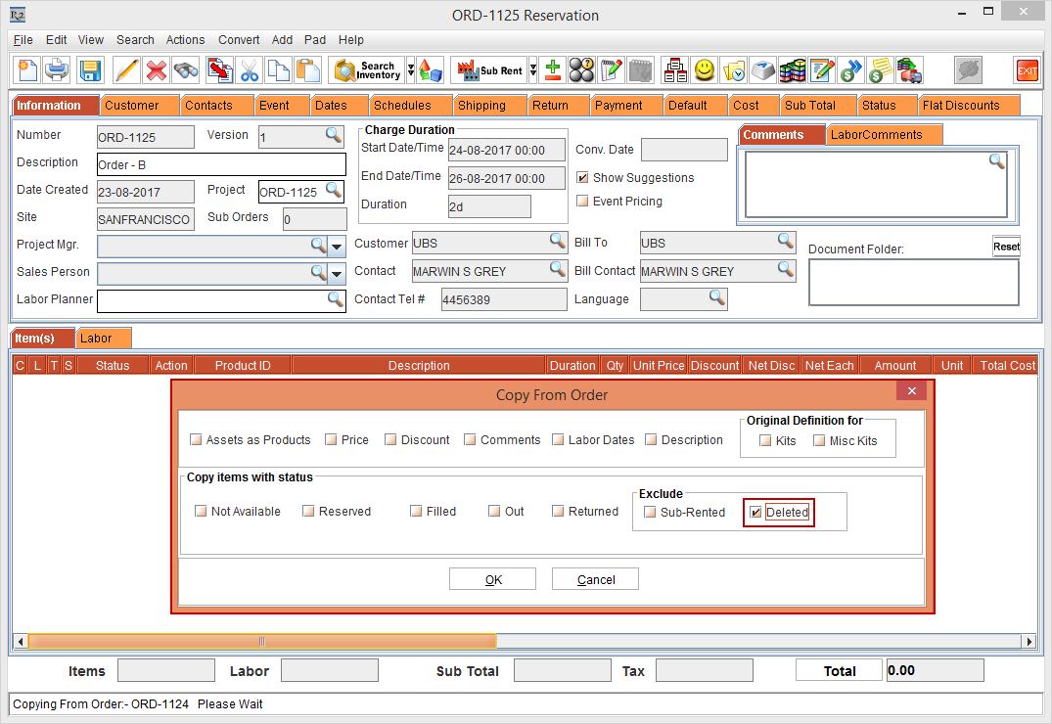Click the Sub Rent factory button
Screen dimensions: 1052x724
click(489, 70)
